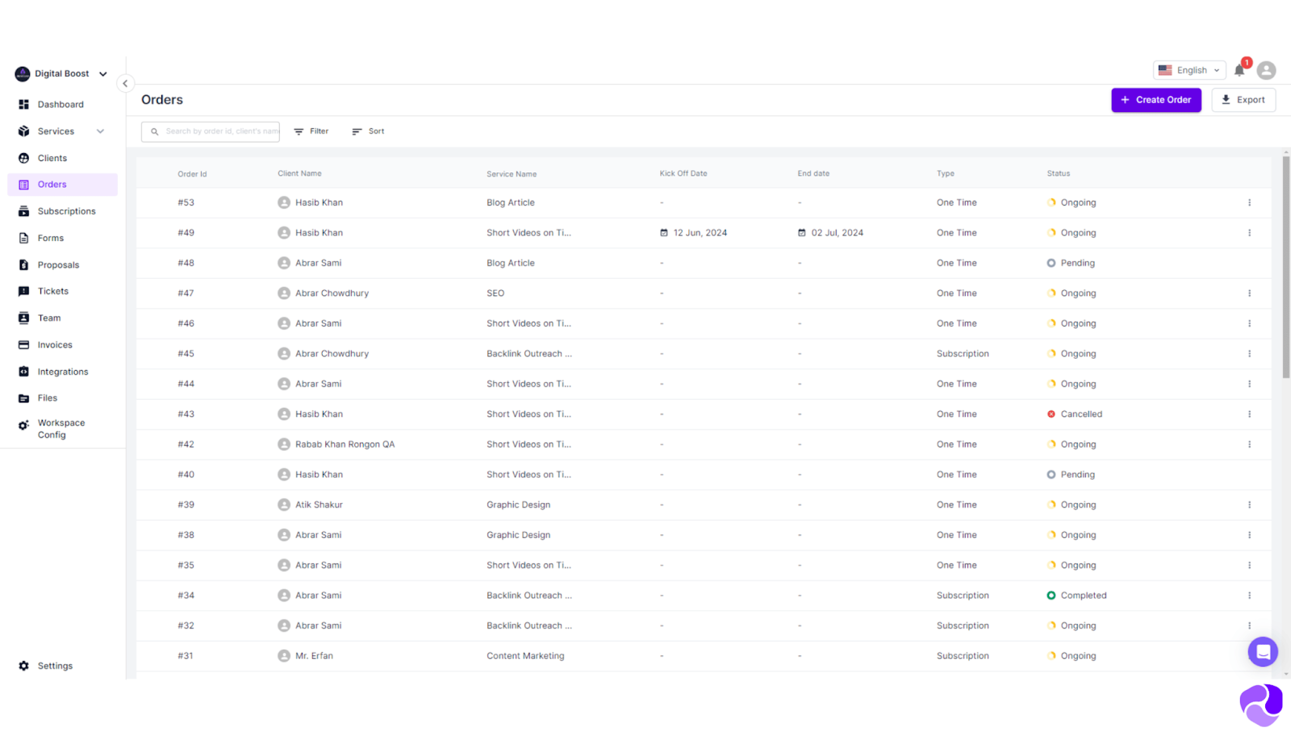Image resolution: width=1291 pixels, height=736 pixels.
Task: Select the Orders item in the sidebar
Action: pos(52,184)
